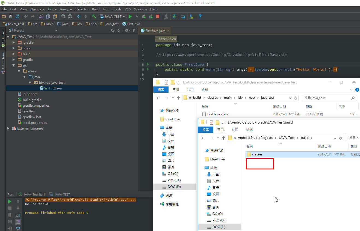Click the Replace toolbar icon
Screen dimensions: 360x231
click(x=70, y=17)
